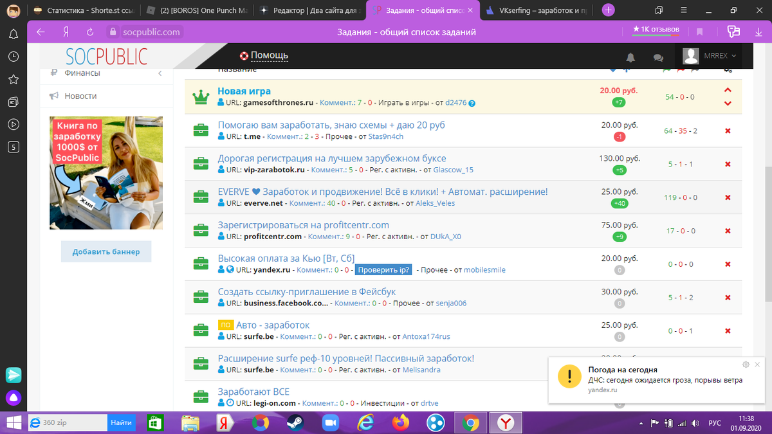The image size is (772, 434).
Task: Open the translate/feedback chat icon in toolbar
Action: 733,32
